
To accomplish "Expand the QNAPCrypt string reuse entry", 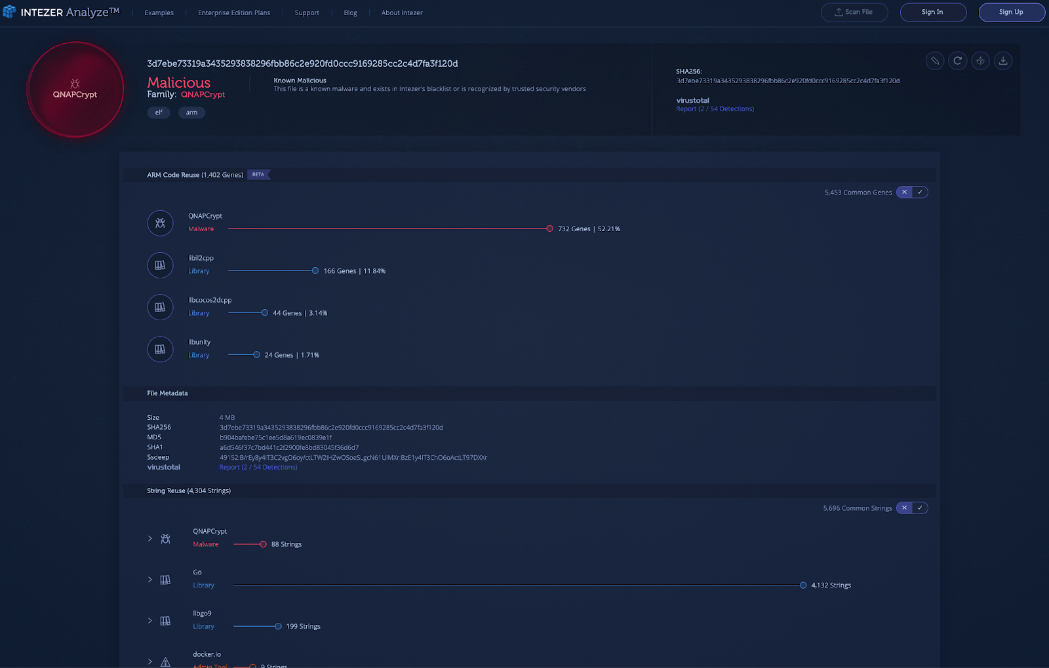I will tap(149, 538).
